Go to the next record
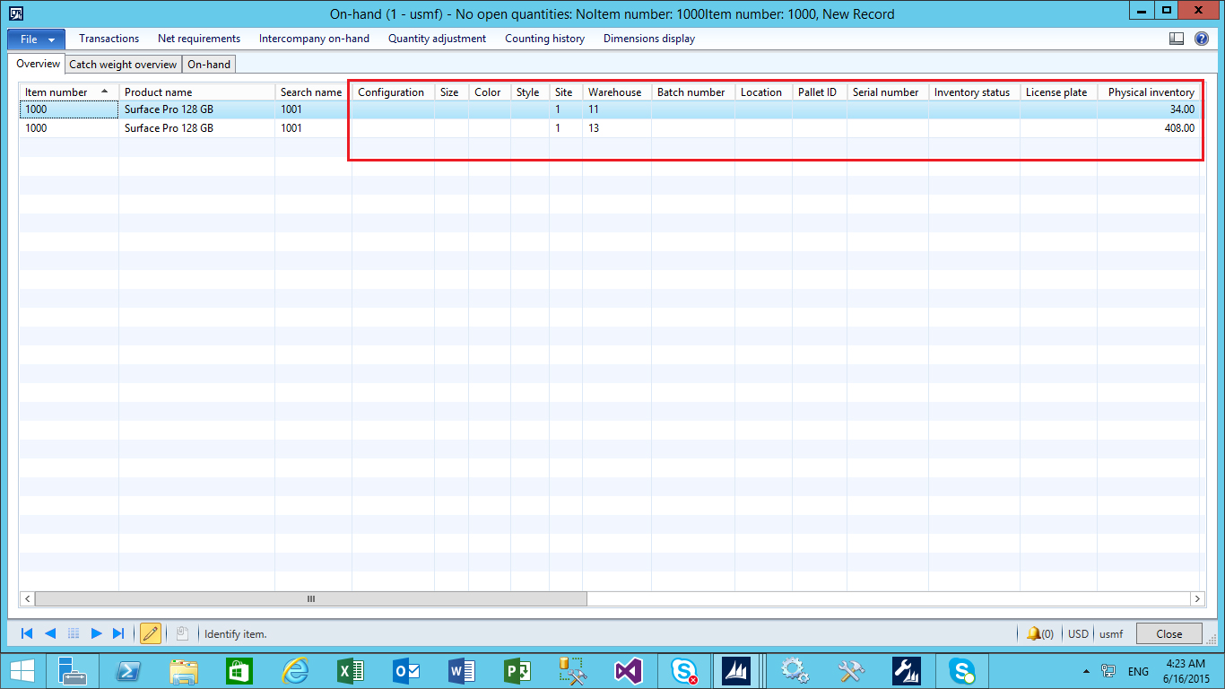 (96, 633)
